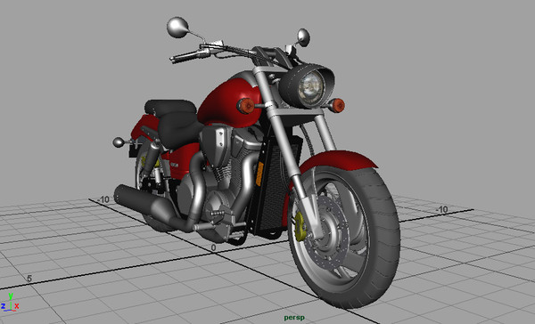Select the red fuel tank
The image size is (535, 324).
tap(228, 102)
